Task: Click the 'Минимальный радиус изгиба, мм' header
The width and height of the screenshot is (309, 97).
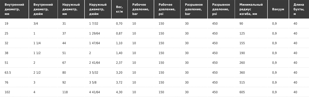Action: tap(251, 9)
